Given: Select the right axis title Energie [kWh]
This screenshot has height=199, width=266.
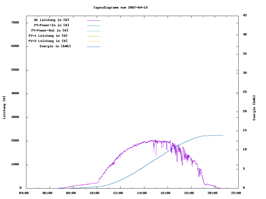Looking at the screenshot, I should (254, 108).
